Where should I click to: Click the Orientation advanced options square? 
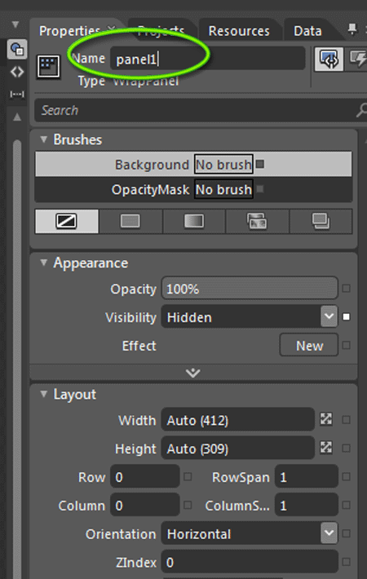pos(346,533)
